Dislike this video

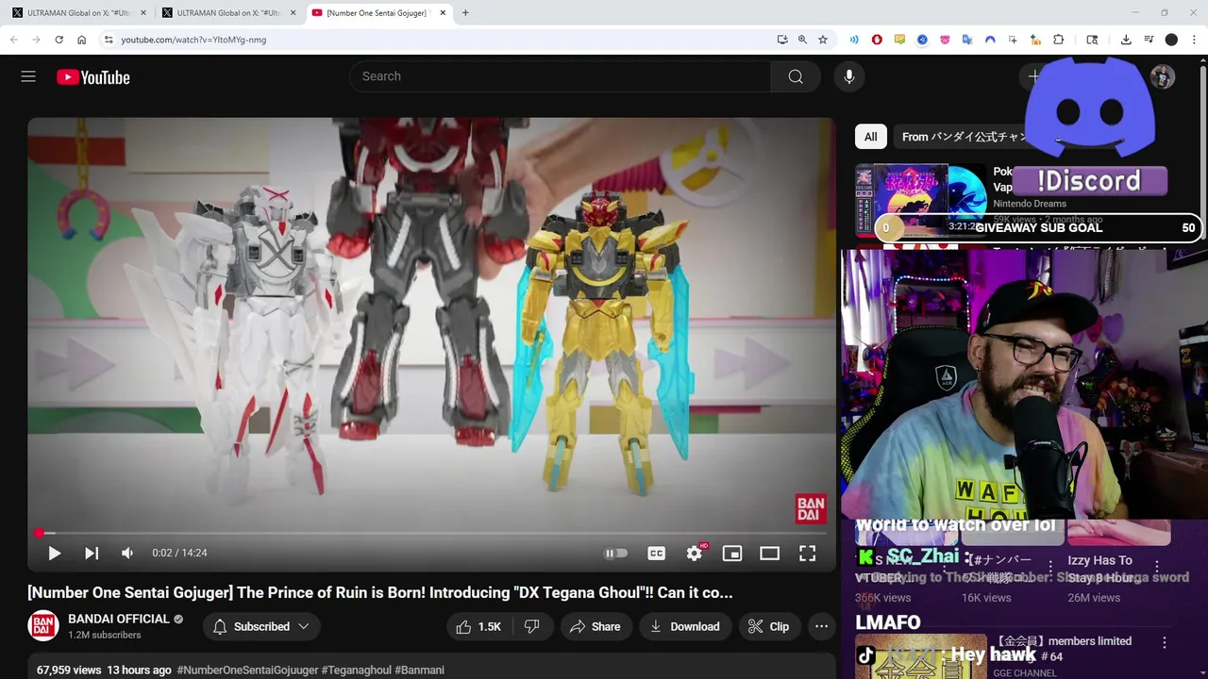pos(531,626)
